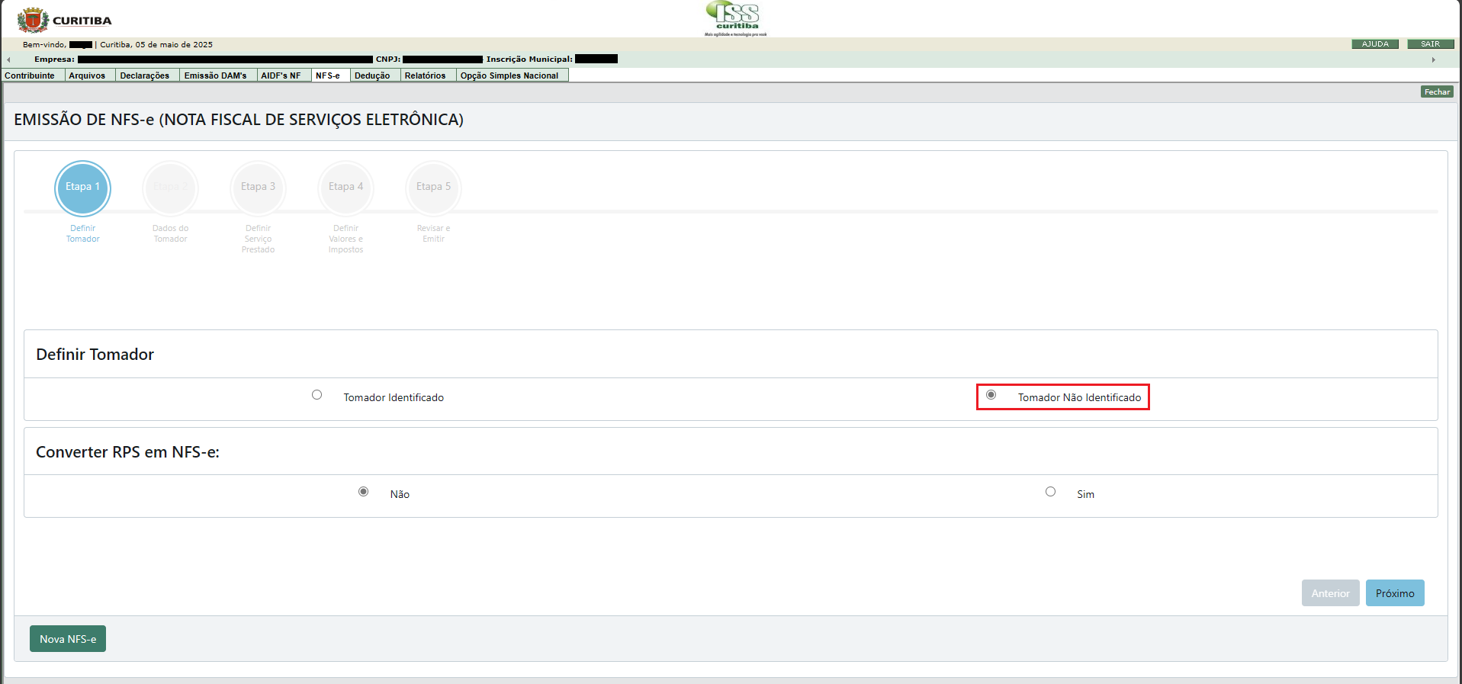Open the NFS-e menu tab

point(328,75)
